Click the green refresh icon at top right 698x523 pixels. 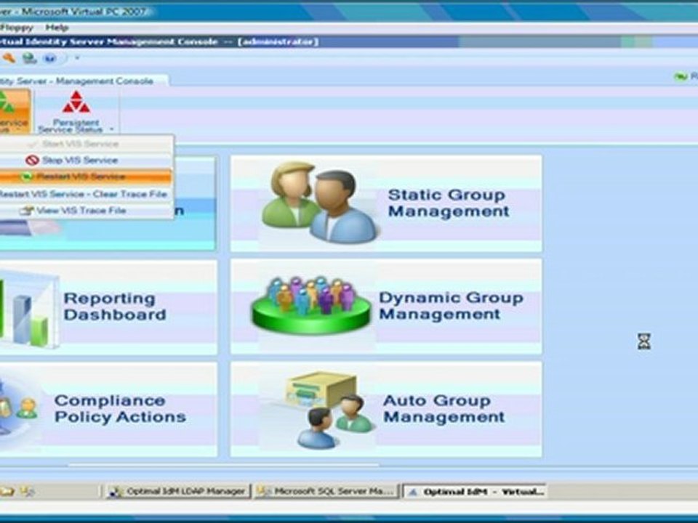(681, 77)
